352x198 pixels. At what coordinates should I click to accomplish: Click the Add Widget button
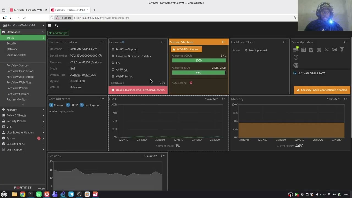point(58,33)
